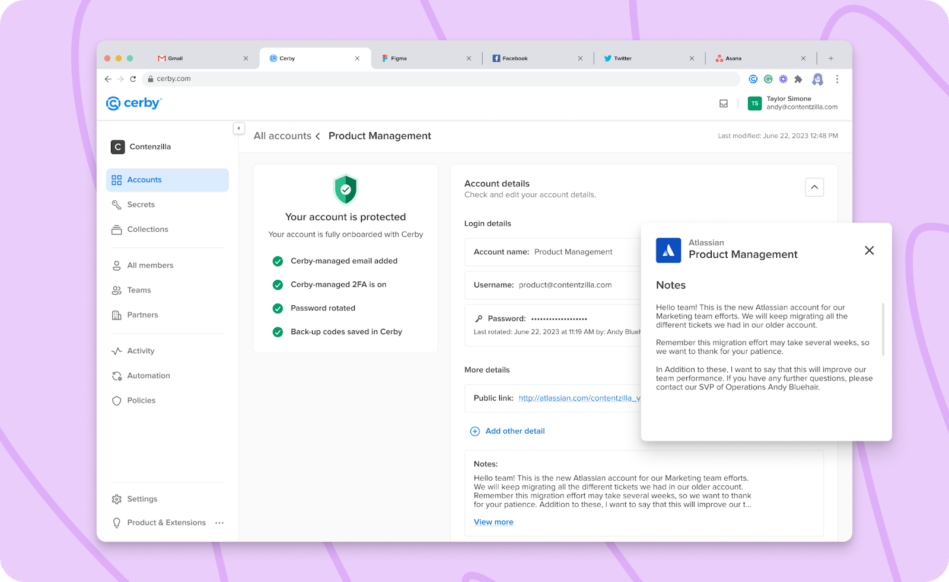
Task: Click the Cerby logo
Action: [x=134, y=103]
